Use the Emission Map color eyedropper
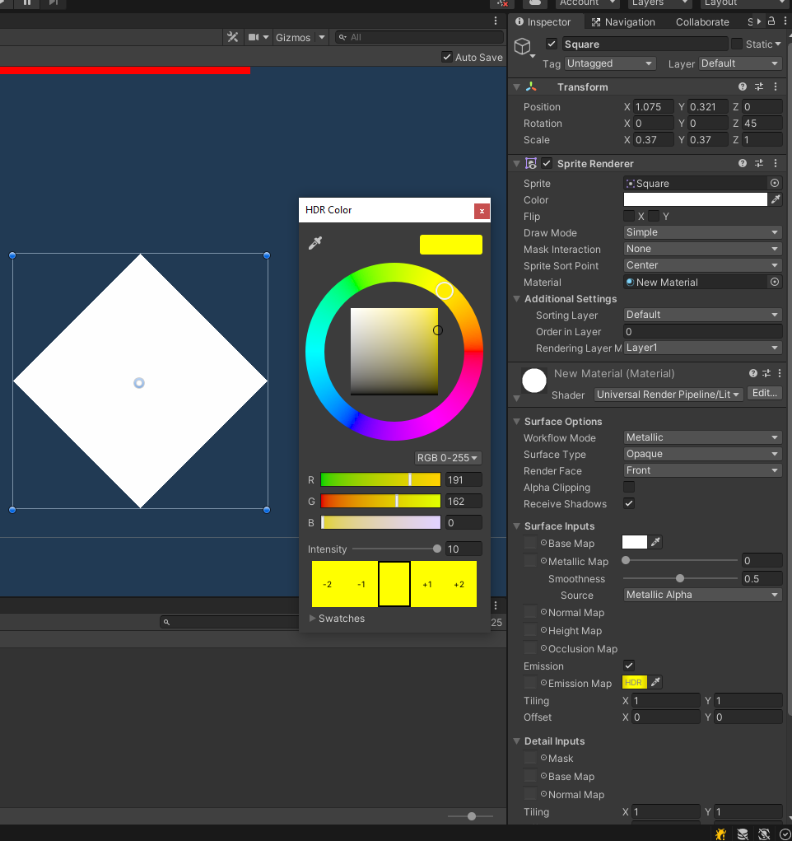 (x=655, y=682)
